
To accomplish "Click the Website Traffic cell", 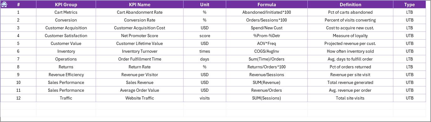I will tap(140, 98).
